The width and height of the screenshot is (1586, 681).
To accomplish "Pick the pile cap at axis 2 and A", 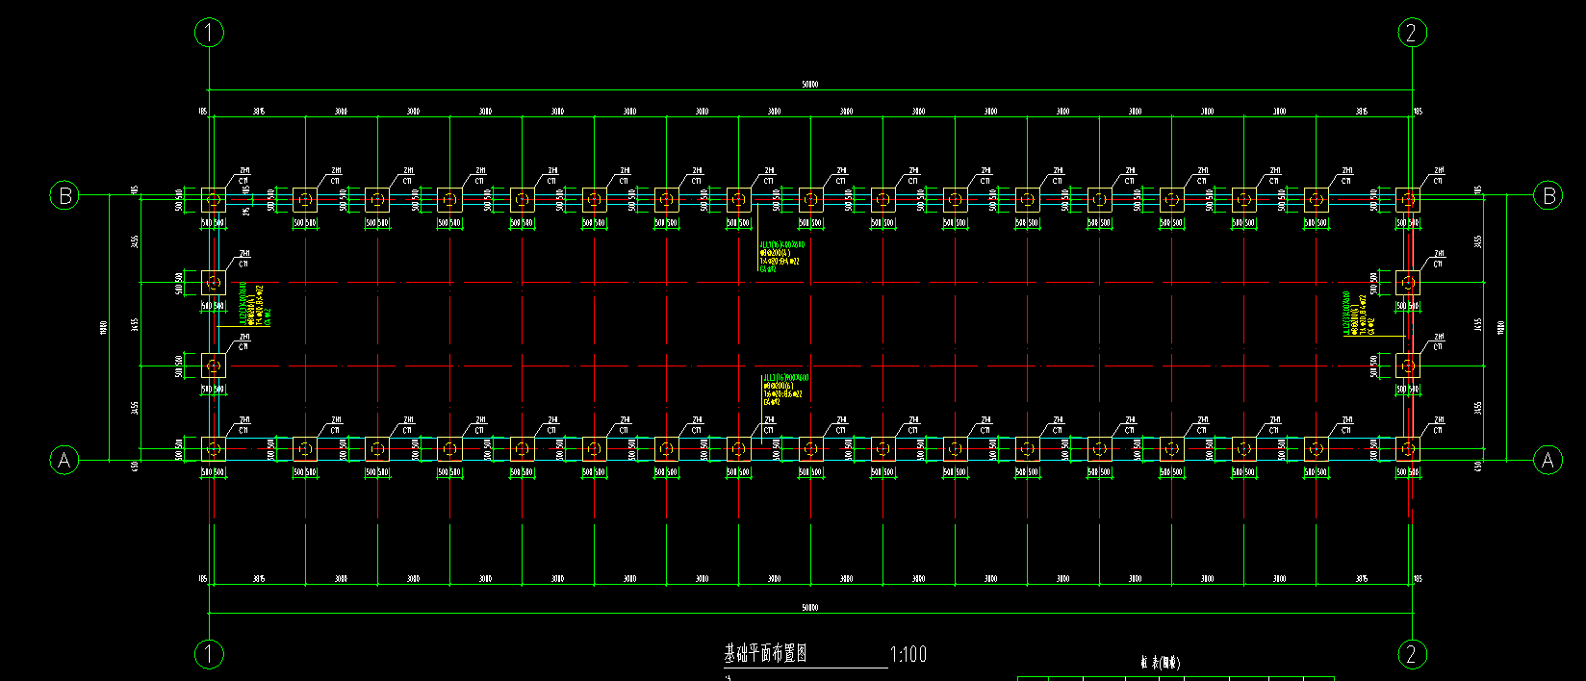I will (1408, 449).
